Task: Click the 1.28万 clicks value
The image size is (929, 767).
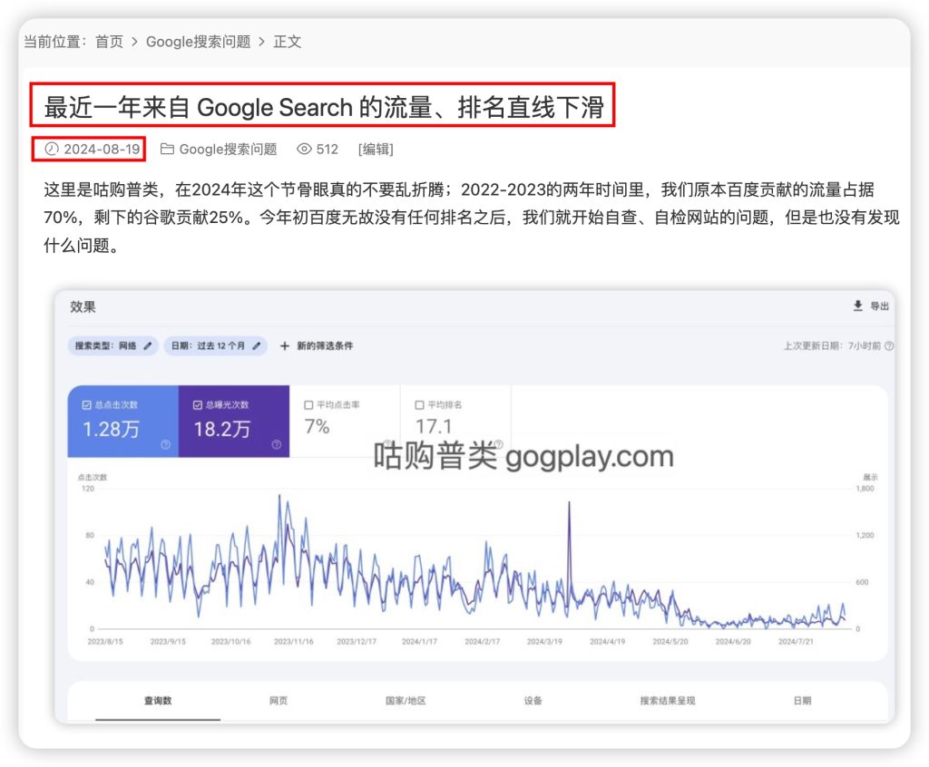Action: click(111, 429)
